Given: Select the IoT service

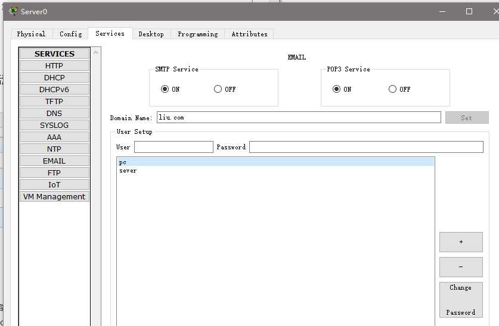Looking at the screenshot, I should [x=54, y=185].
